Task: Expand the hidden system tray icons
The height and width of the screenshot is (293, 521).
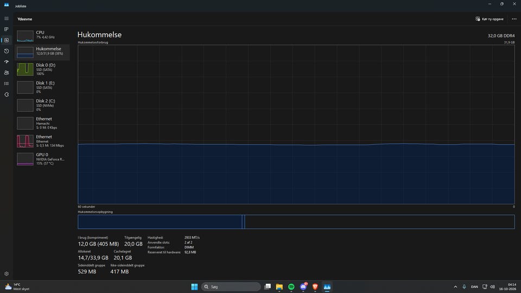Action: [x=455, y=286]
